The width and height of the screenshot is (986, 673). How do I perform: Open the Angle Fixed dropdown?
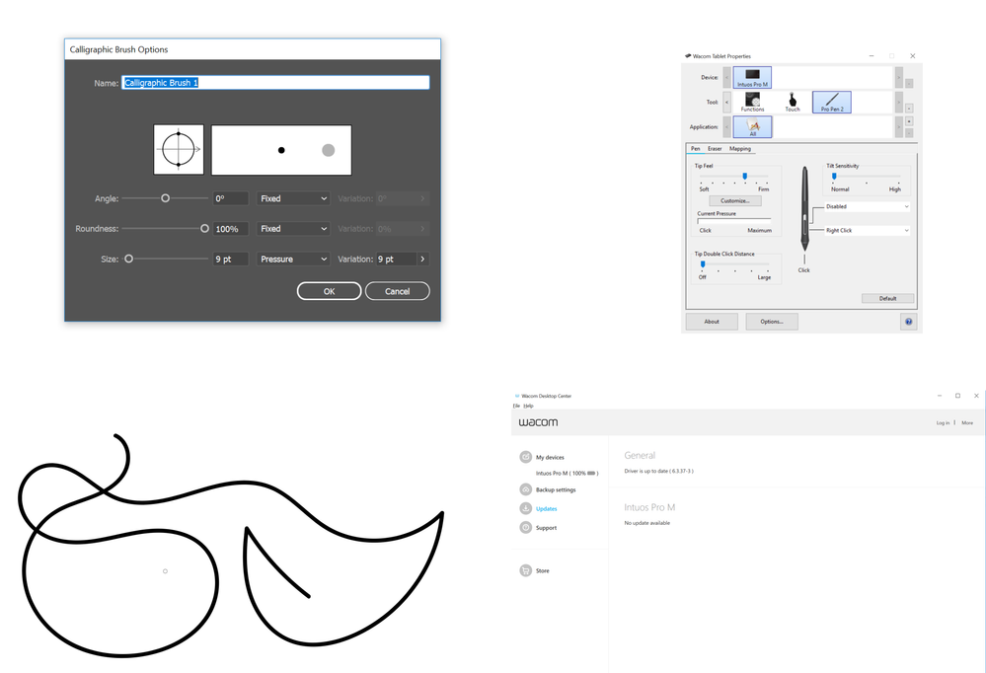pos(293,198)
